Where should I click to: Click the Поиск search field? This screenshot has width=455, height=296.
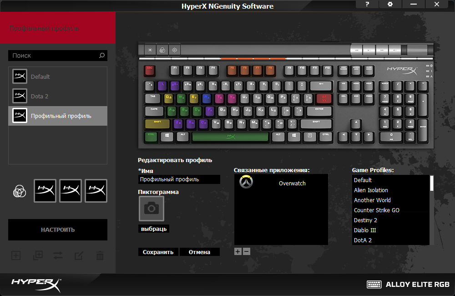(x=58, y=56)
